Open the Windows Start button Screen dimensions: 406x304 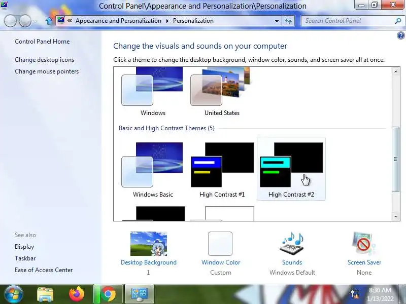point(13,294)
